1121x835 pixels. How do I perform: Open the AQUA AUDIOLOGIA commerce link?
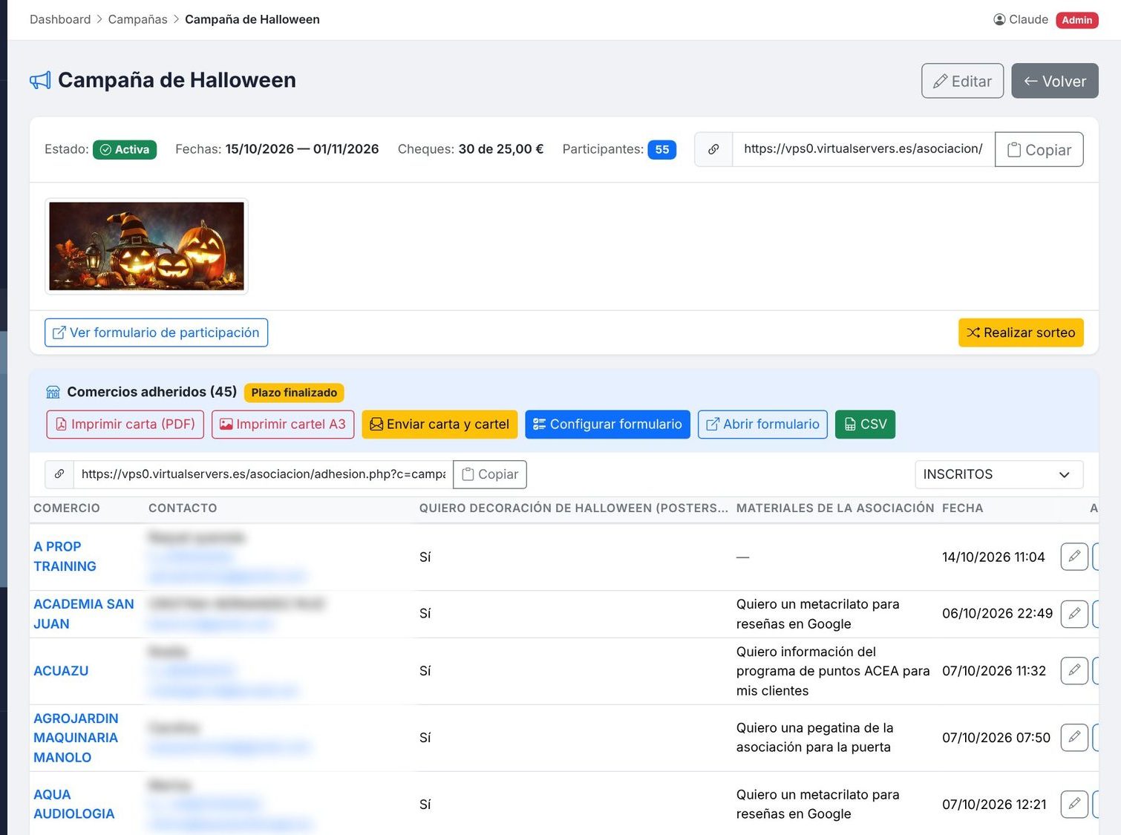pos(73,805)
